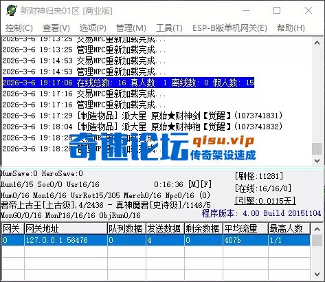Viewport: 325px width, 282px height.
Task: Select the highlighted 在线总数: 16 log line
Action: click(128, 83)
